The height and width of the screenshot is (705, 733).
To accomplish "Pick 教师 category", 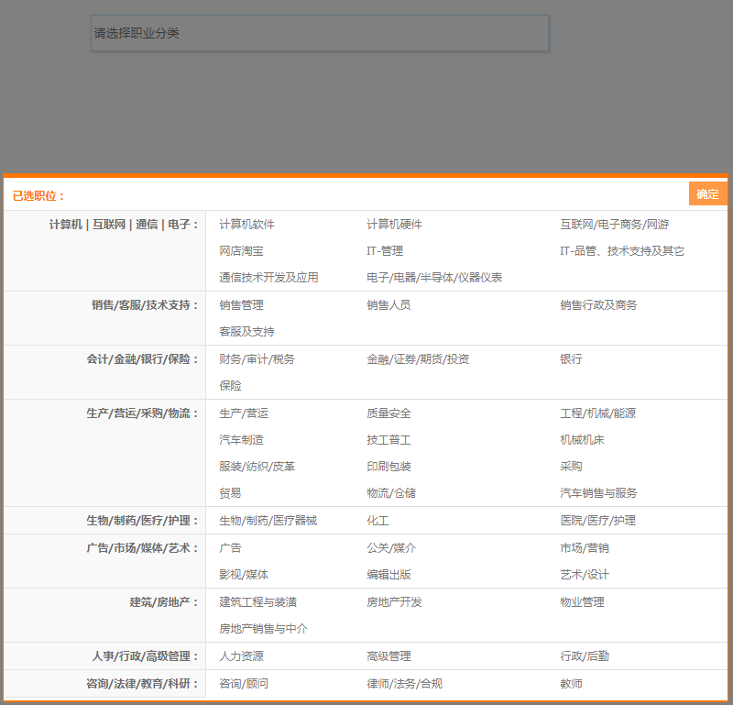I will click(x=571, y=684).
